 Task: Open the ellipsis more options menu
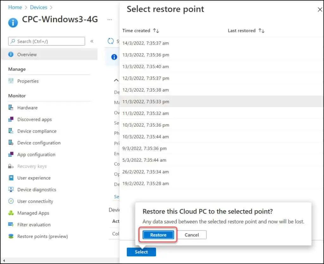coord(110,20)
